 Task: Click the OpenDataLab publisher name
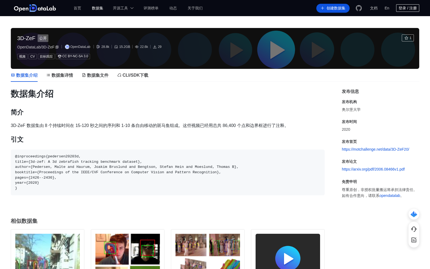80,47
